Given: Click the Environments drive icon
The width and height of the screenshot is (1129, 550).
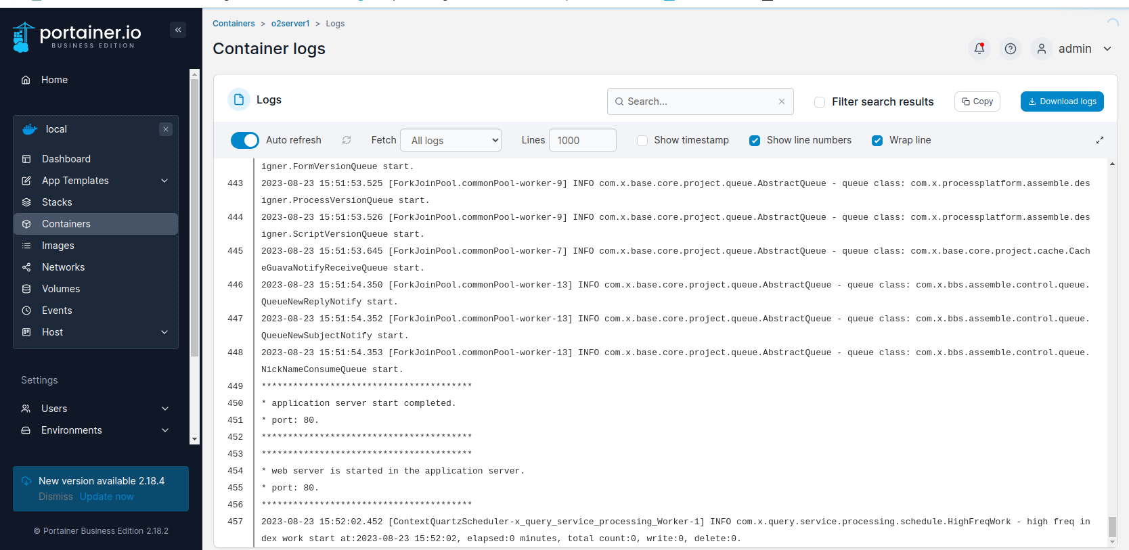Looking at the screenshot, I should pyautogui.click(x=26, y=430).
